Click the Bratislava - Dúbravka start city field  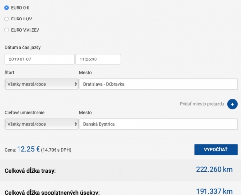coord(158,84)
